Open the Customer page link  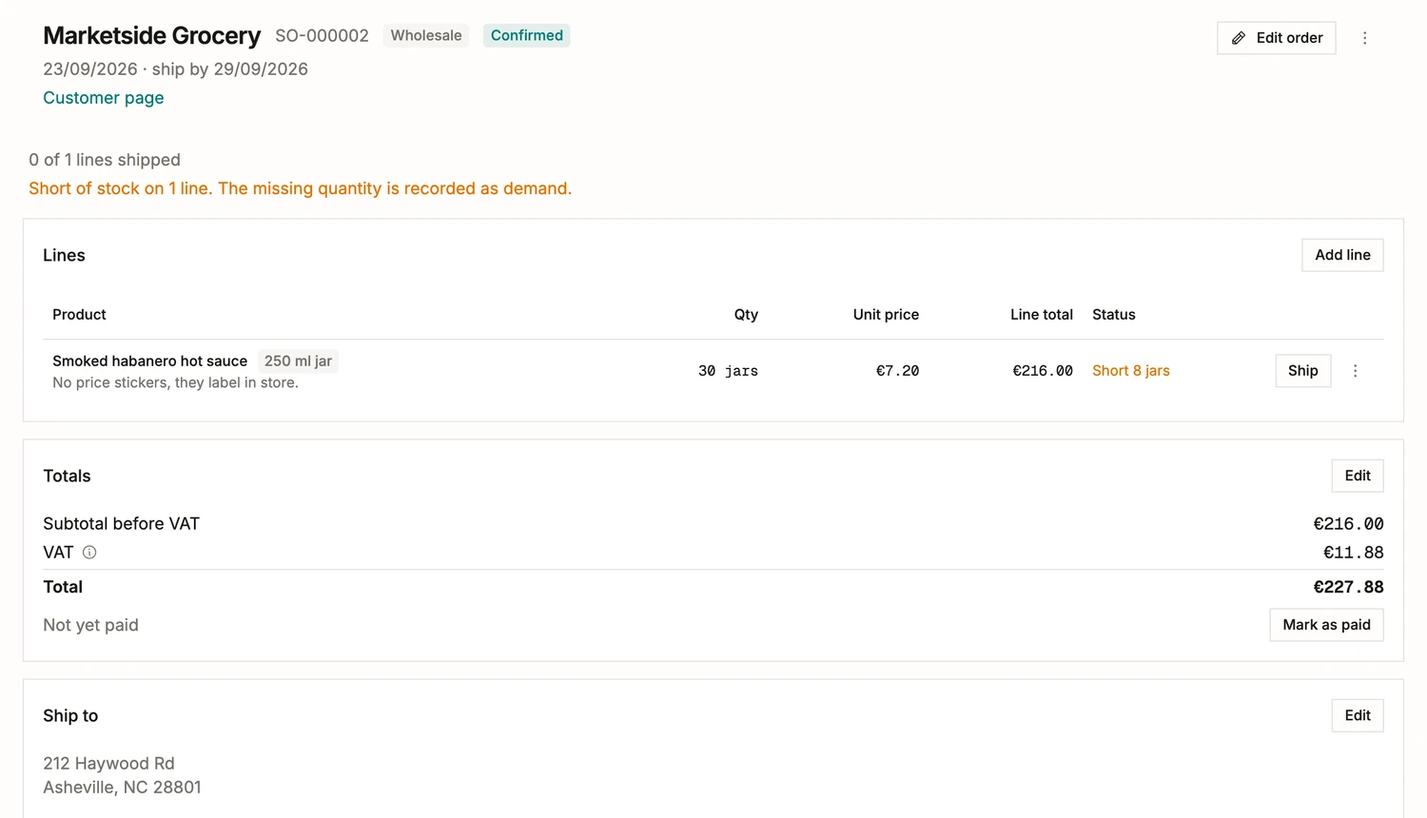[104, 98]
